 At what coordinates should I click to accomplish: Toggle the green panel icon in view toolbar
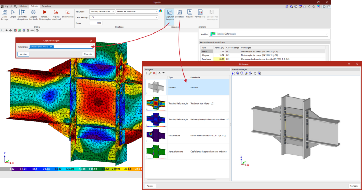[x=20, y=30]
